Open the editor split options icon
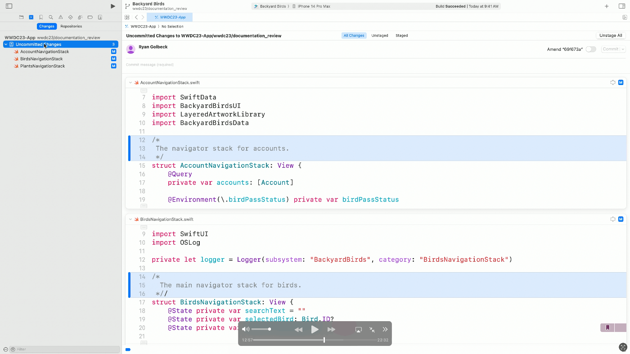The width and height of the screenshot is (630, 354). [x=625, y=17]
